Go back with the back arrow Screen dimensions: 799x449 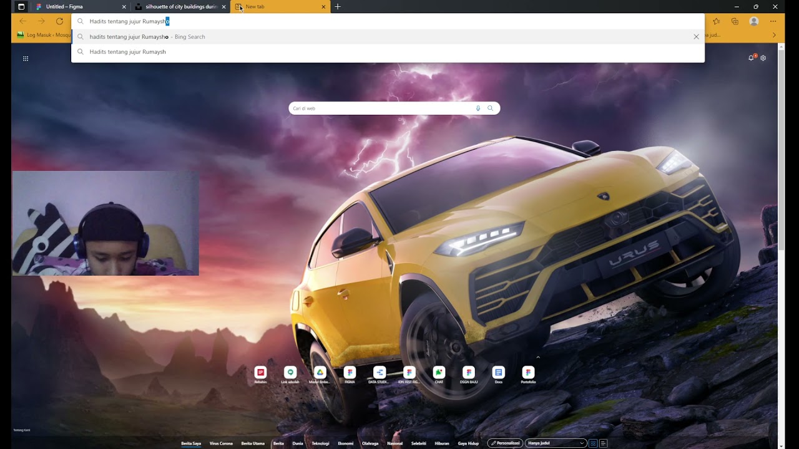click(23, 21)
